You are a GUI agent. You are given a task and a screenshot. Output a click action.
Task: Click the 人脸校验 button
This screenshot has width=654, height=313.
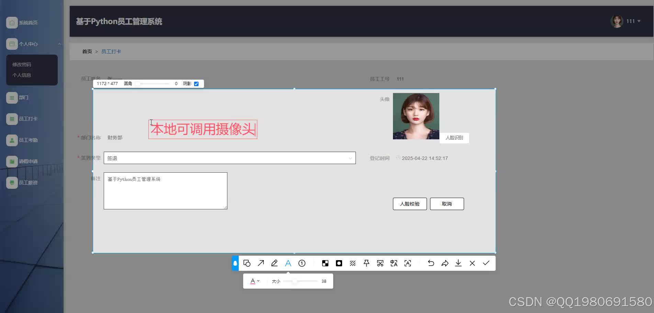(409, 204)
